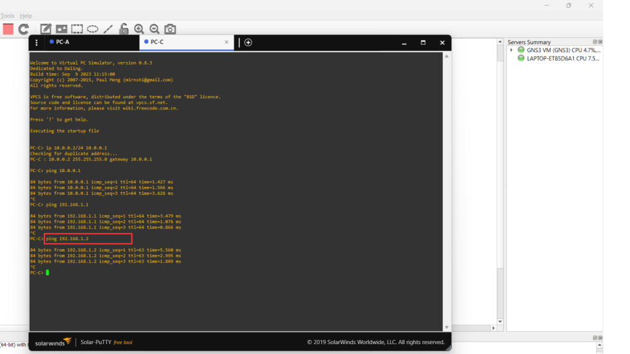Select the Add a note tool

tap(46, 29)
